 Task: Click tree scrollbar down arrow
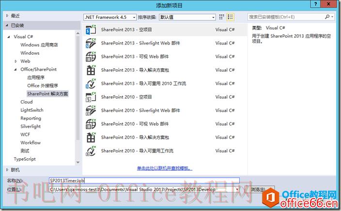tap(78, 162)
